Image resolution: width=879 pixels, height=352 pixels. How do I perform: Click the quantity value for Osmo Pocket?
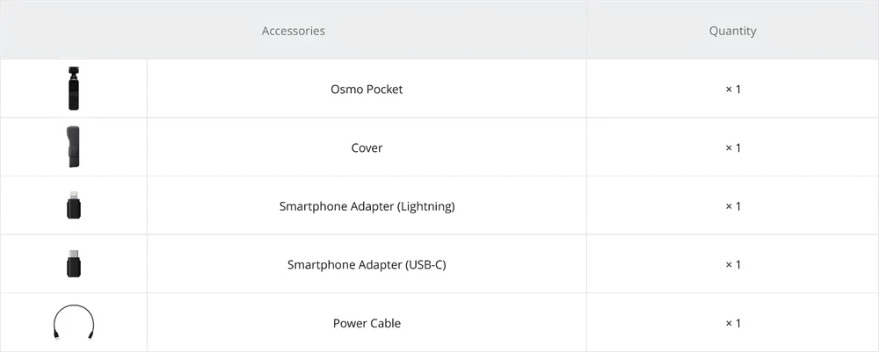[732, 90]
